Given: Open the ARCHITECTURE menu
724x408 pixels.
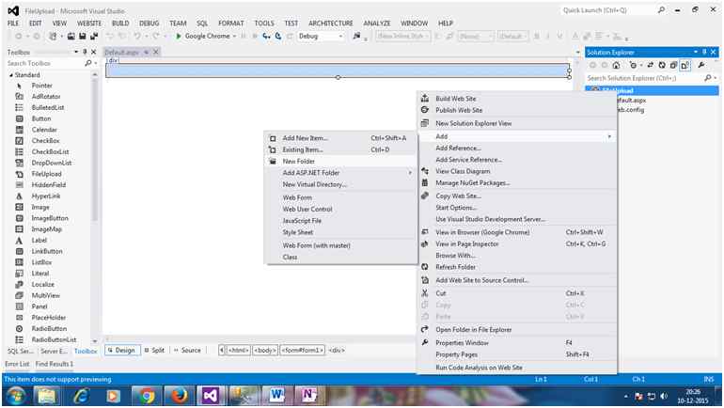Looking at the screenshot, I should tap(331, 24).
